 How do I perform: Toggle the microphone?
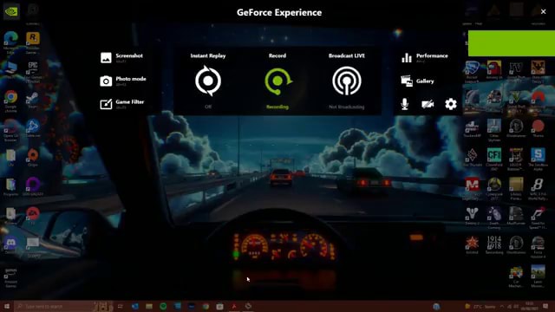point(405,104)
